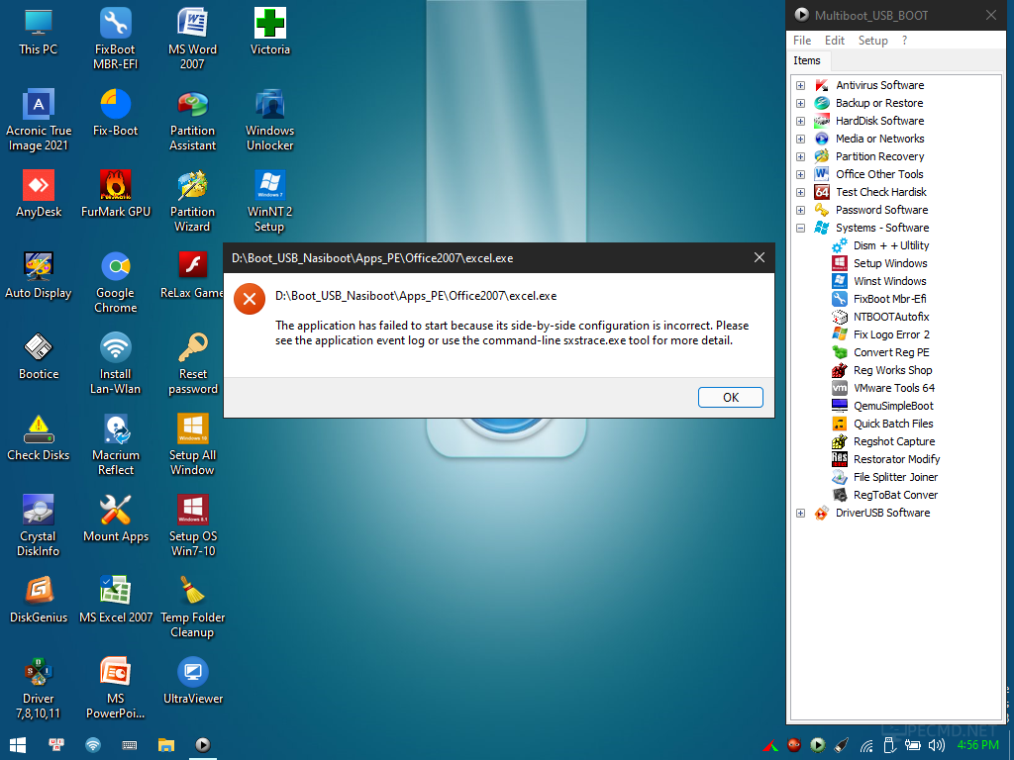Open AnyDesk desktop shortcut
1014x760 pixels.
[x=39, y=194]
